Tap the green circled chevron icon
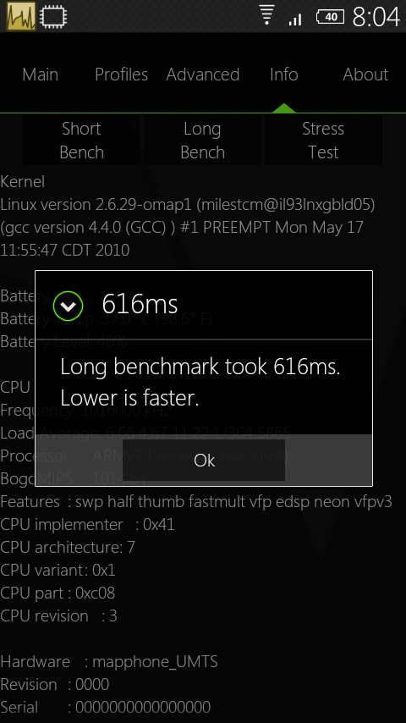406x723 pixels. [69, 306]
